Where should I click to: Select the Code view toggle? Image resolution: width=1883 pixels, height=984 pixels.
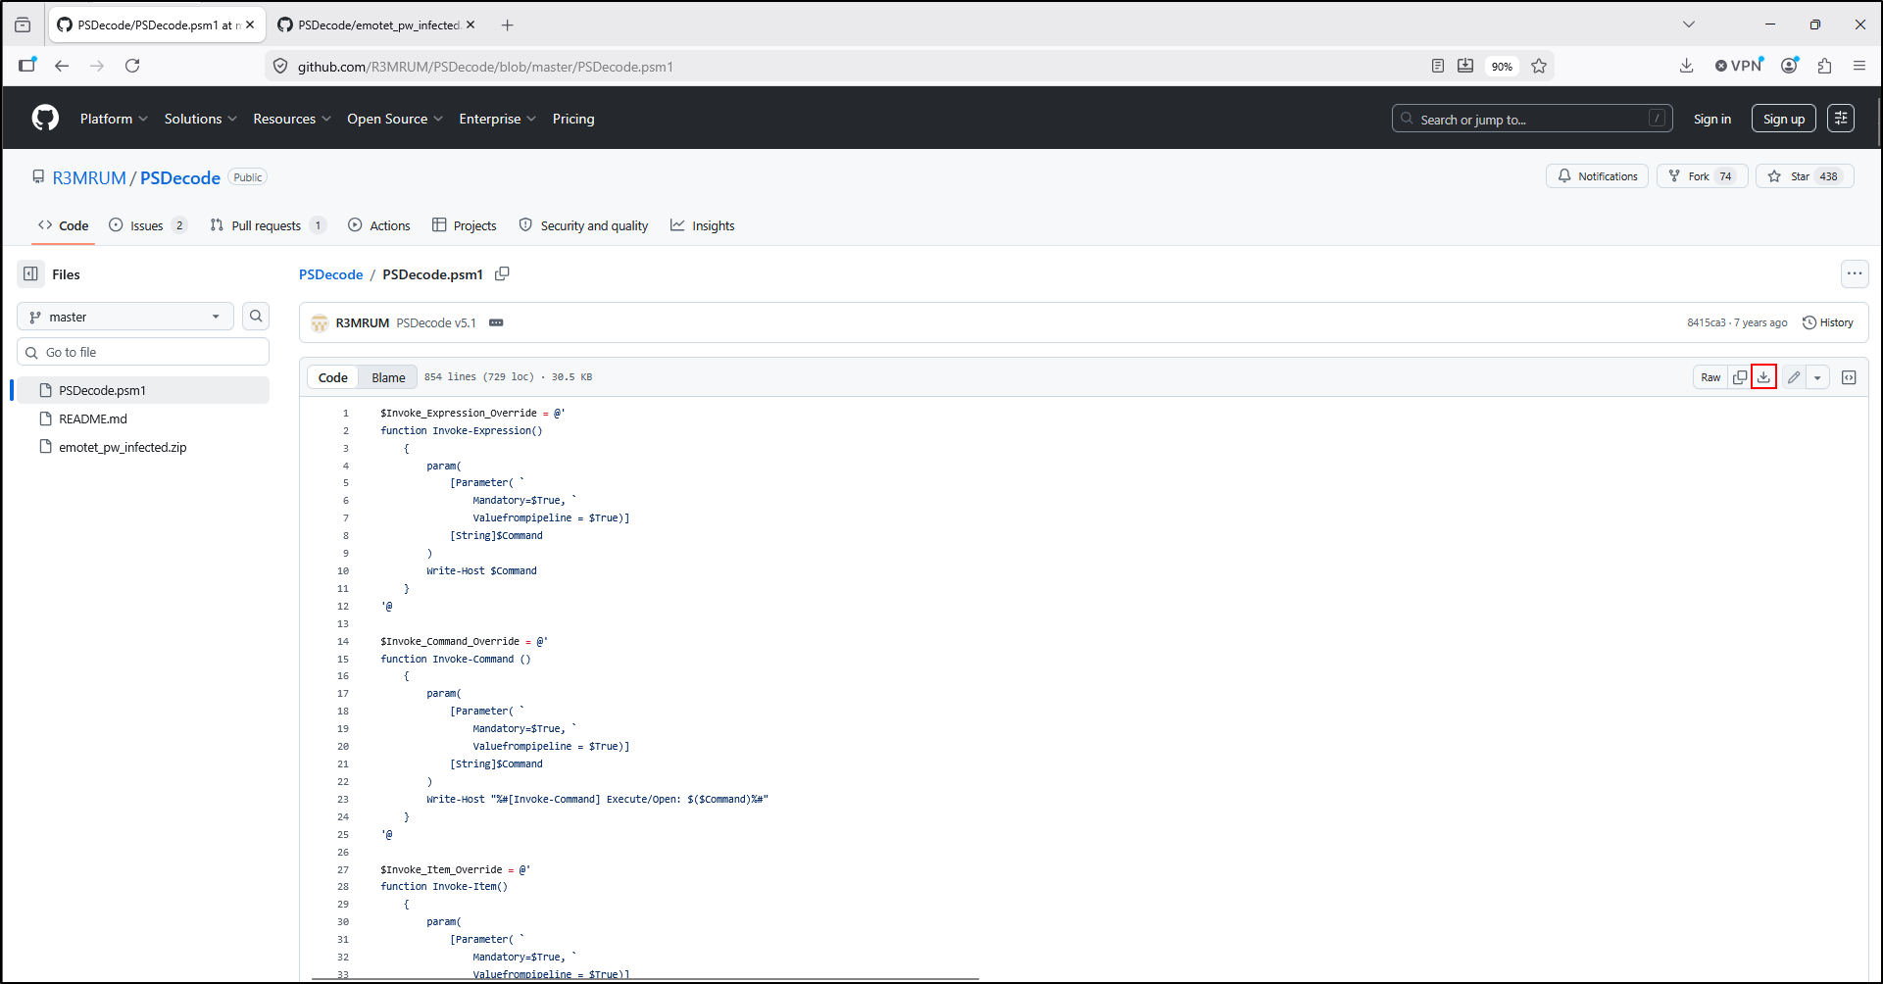pyautogui.click(x=333, y=377)
